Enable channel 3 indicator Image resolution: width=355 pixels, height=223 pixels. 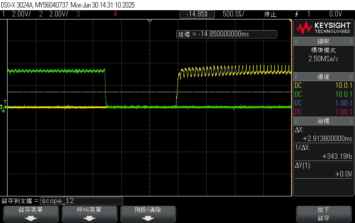coord(78,14)
